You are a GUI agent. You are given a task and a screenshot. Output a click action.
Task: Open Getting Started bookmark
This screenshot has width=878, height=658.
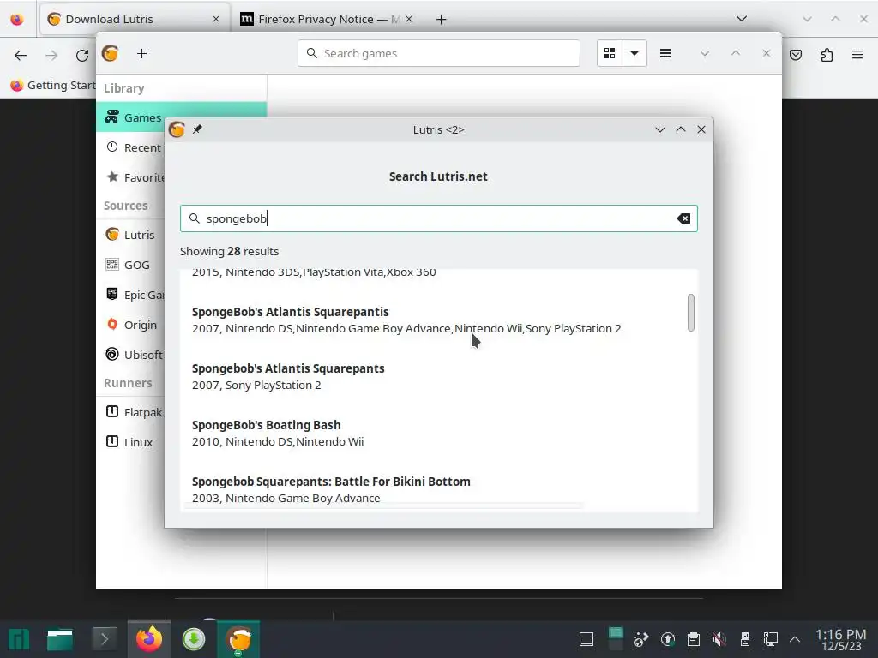tap(53, 85)
